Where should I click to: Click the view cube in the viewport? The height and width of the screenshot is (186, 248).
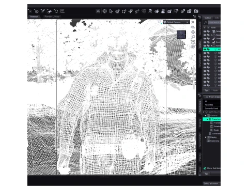(x=181, y=35)
